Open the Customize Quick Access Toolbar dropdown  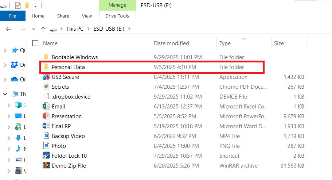35,6
